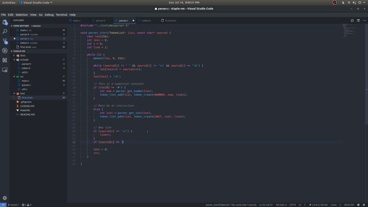Switch to the token.h editor tab

click(x=148, y=21)
